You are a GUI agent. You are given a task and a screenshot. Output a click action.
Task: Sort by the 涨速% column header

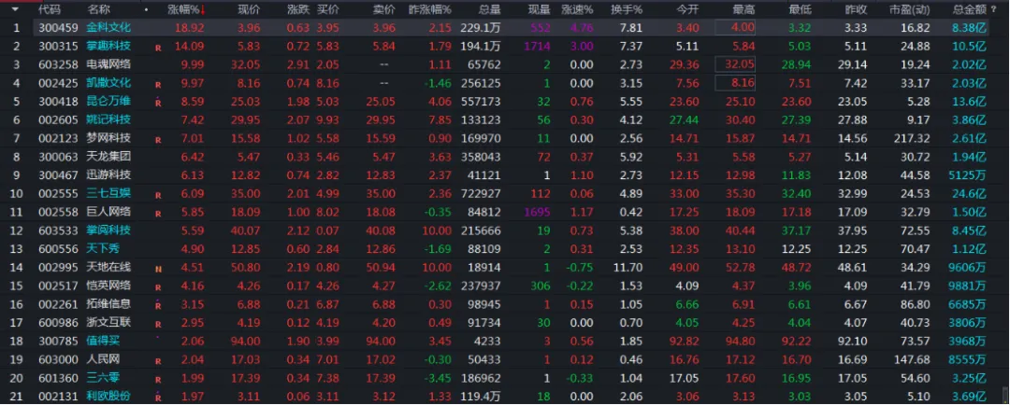pyautogui.click(x=577, y=9)
